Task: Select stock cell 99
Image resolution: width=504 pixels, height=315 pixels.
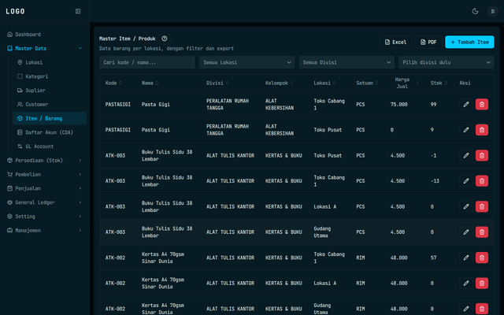Action: [433, 105]
